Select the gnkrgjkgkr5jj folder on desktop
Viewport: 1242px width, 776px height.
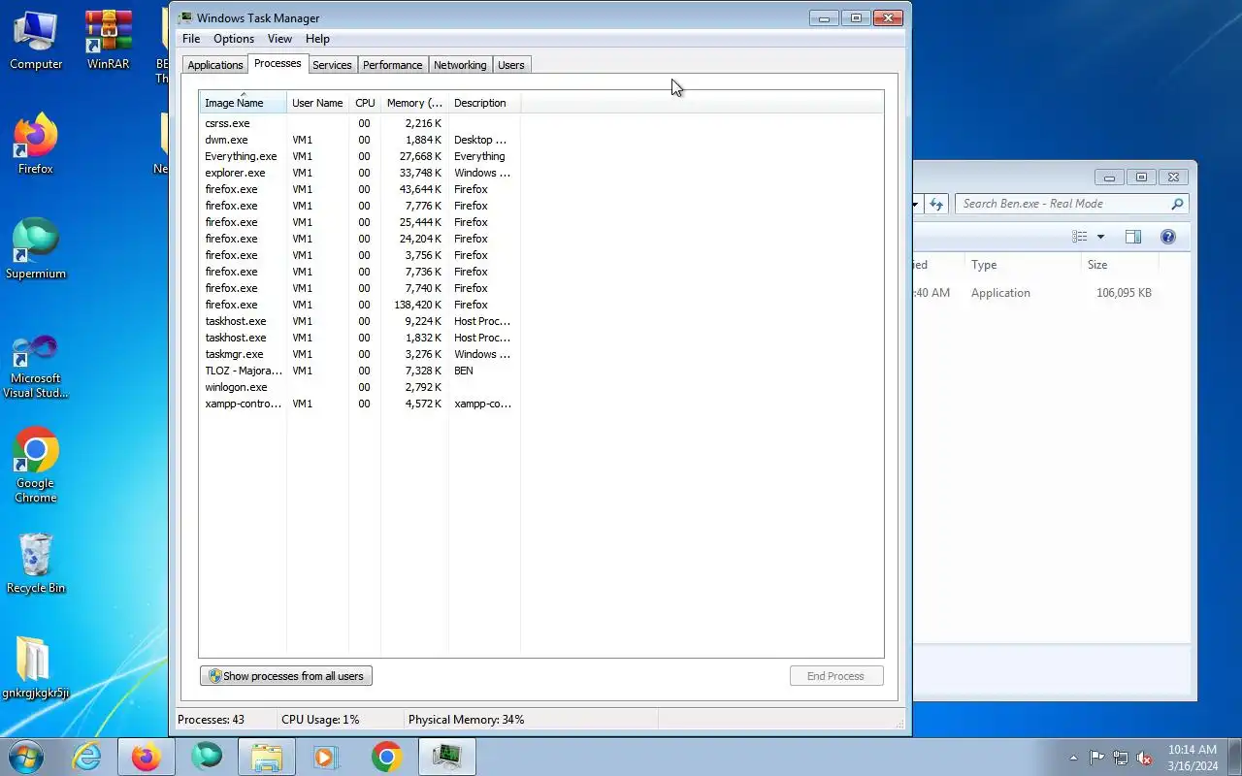(x=36, y=669)
